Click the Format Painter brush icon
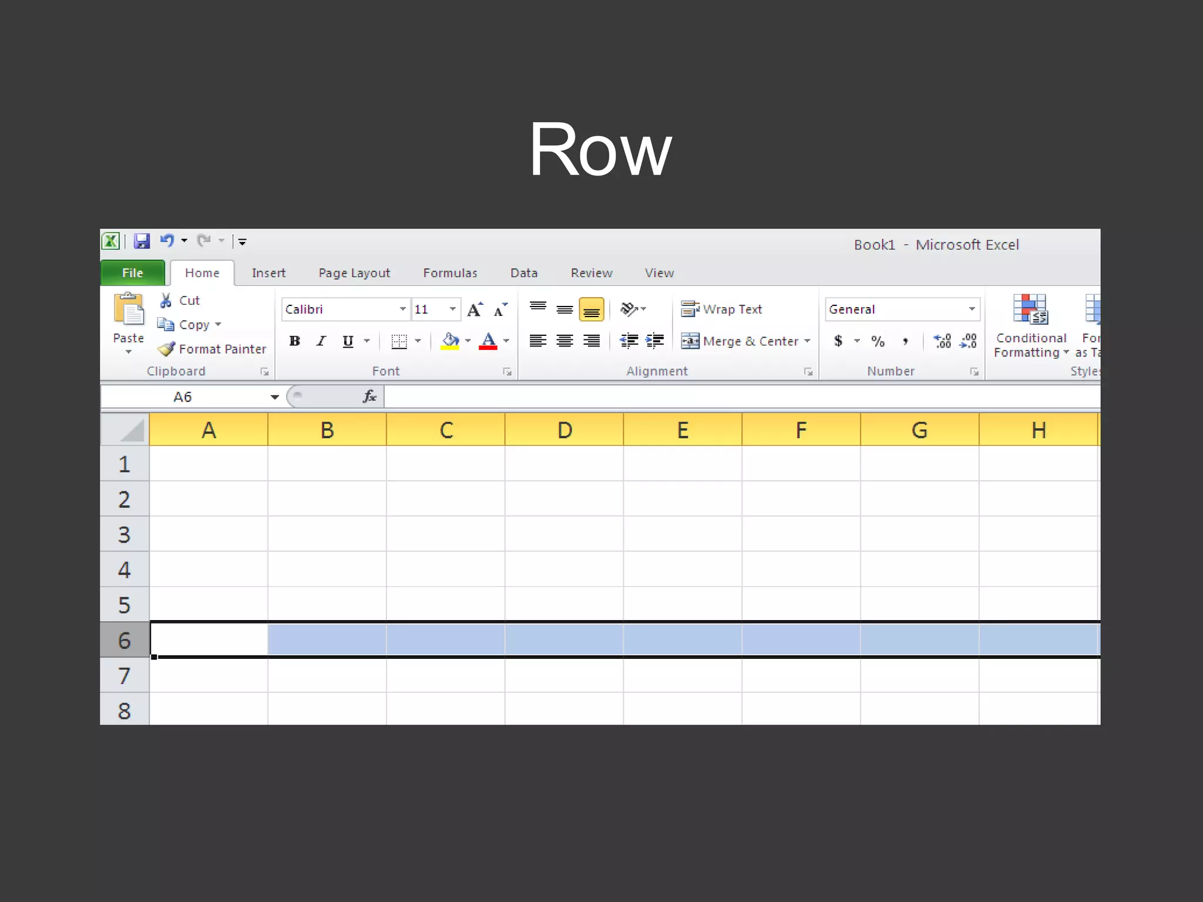 pyautogui.click(x=166, y=349)
